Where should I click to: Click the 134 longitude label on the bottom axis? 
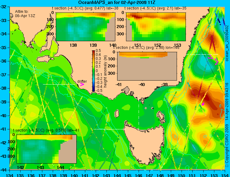10,175
